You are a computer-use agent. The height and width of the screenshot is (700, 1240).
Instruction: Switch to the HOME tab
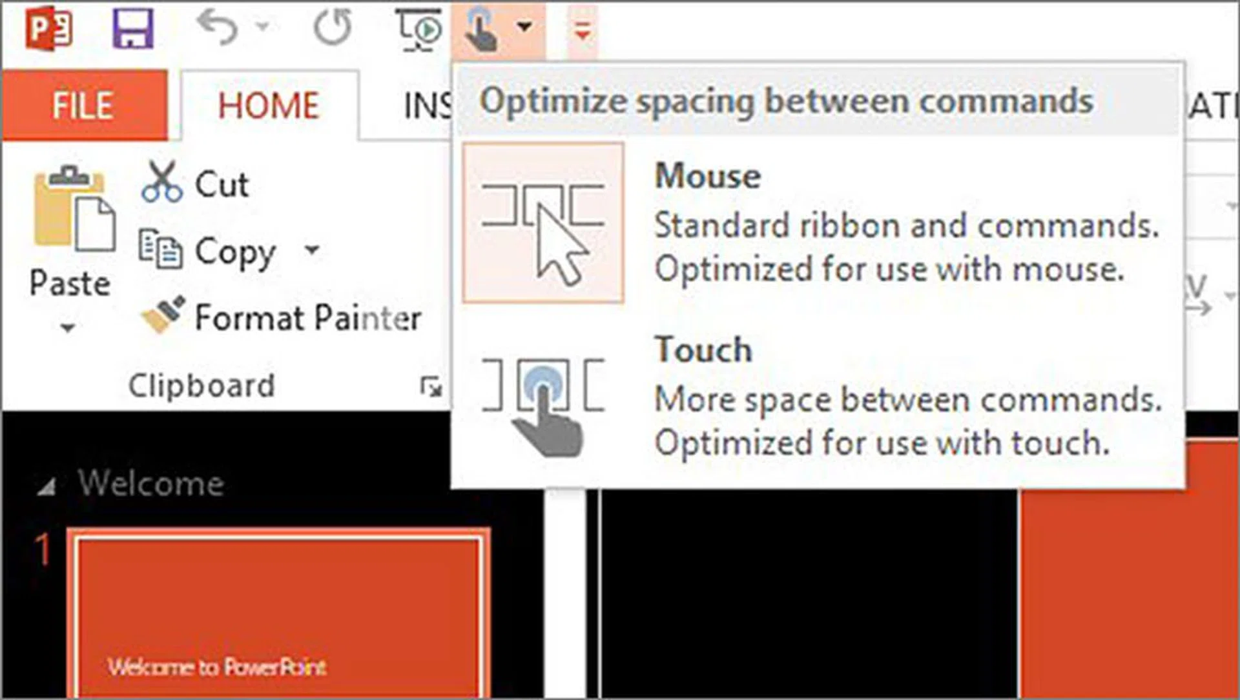click(x=269, y=106)
